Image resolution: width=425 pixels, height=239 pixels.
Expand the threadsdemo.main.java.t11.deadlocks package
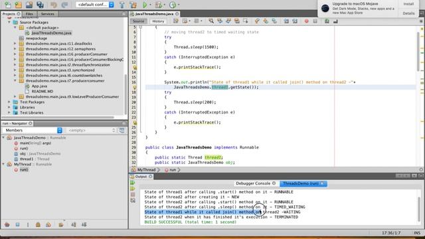(15, 44)
